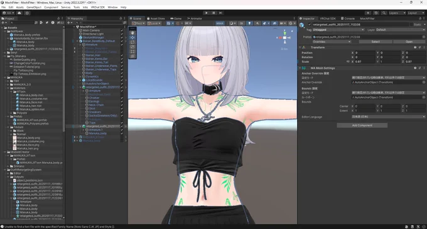Toggle the object active checkbox in Inspector

pyautogui.click(x=310, y=24)
